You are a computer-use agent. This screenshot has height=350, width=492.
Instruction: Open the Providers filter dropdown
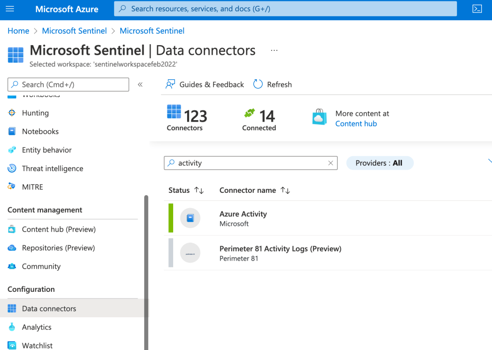[379, 163]
